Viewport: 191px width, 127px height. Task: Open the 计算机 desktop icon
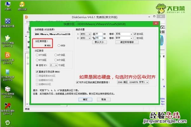8,6
